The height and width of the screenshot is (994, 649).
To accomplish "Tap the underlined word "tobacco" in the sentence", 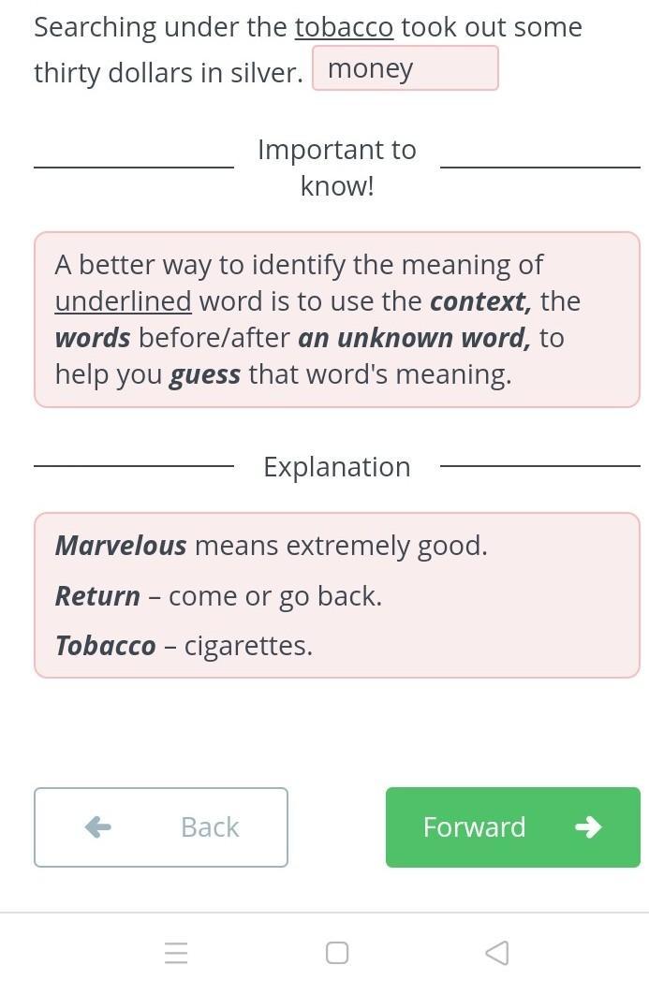I will (x=344, y=27).
